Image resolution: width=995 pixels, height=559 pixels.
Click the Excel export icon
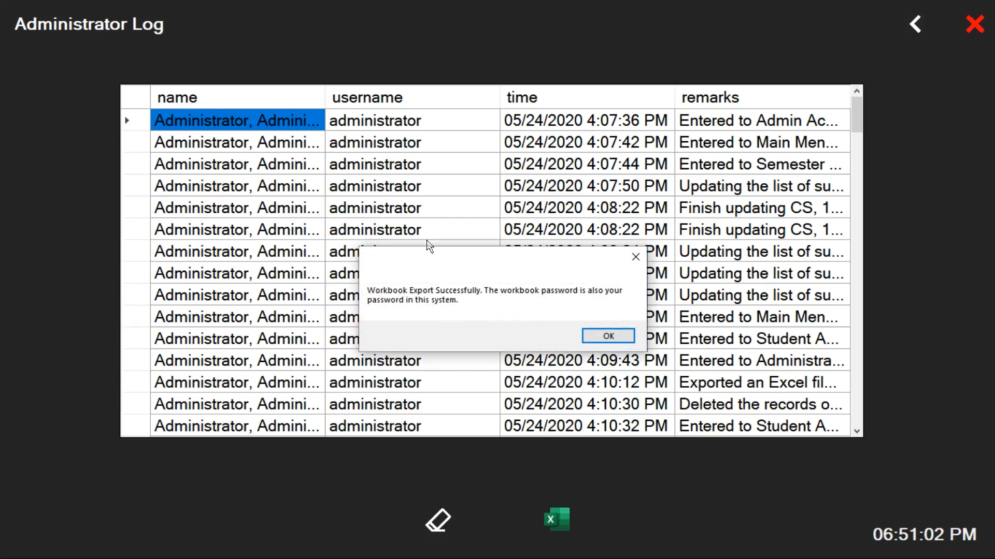click(x=557, y=519)
